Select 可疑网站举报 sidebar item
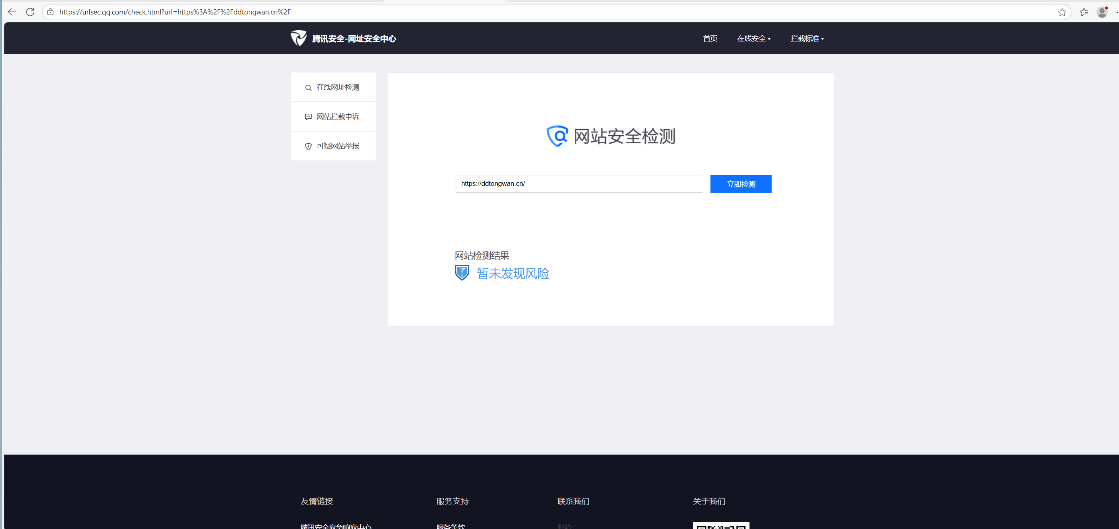1119x529 pixels. (338, 146)
